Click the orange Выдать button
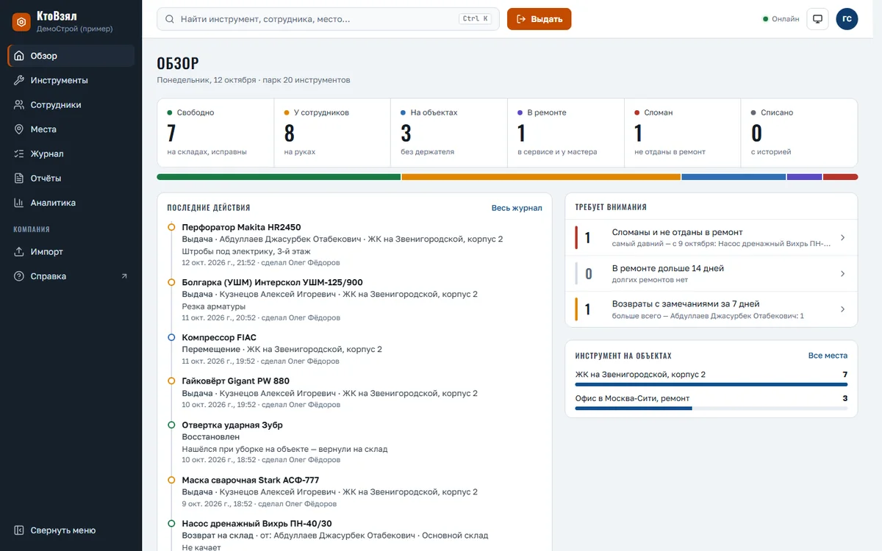Image resolution: width=882 pixels, height=551 pixels. tap(539, 19)
